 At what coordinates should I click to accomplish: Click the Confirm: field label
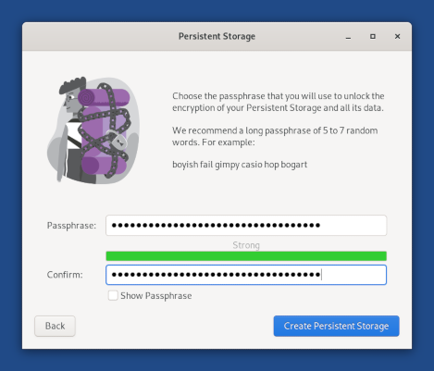pyautogui.click(x=65, y=275)
